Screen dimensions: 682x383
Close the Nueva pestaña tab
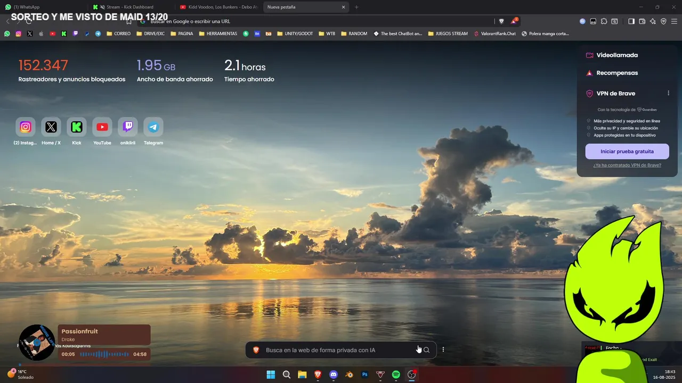(344, 7)
